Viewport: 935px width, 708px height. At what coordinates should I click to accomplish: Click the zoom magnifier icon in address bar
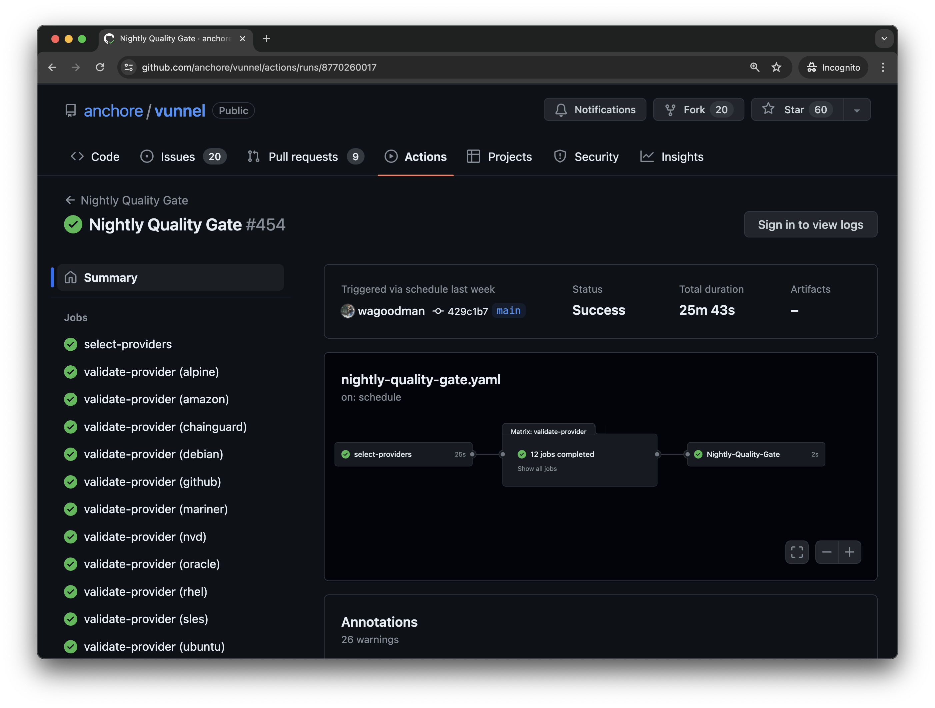tap(754, 67)
